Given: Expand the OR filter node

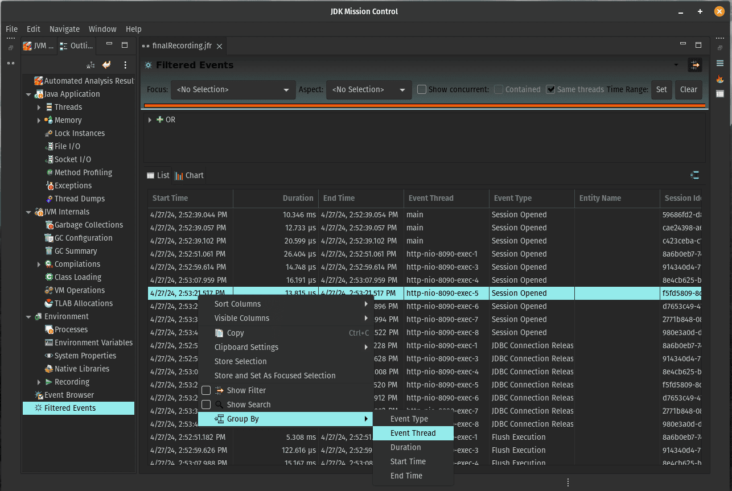Looking at the screenshot, I should tap(150, 120).
